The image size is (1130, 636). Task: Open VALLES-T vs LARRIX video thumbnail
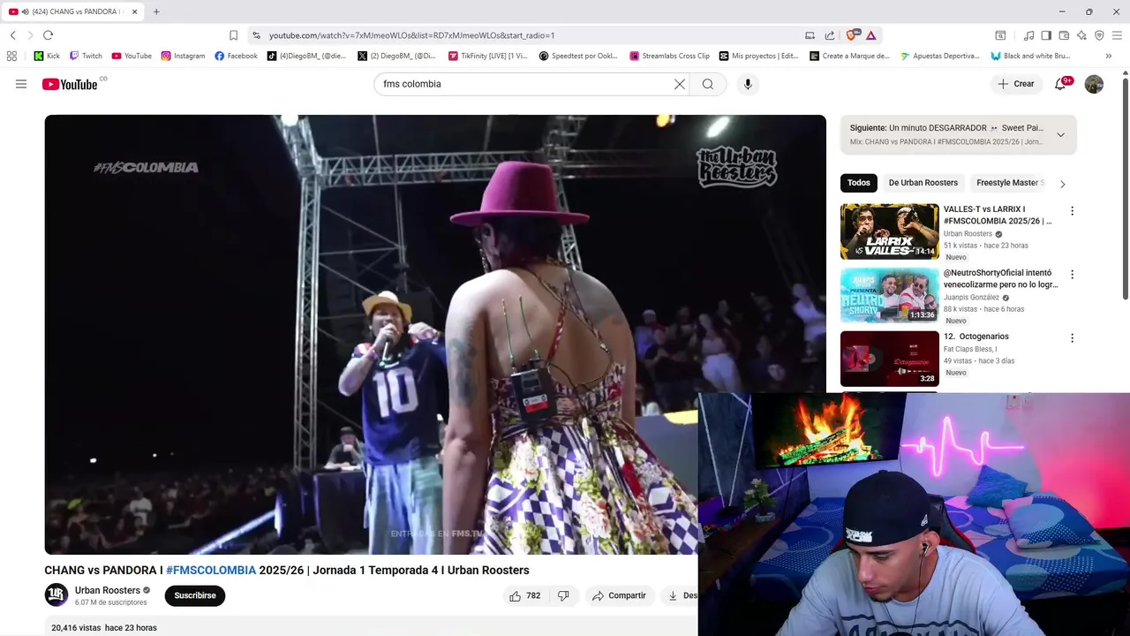tap(889, 231)
